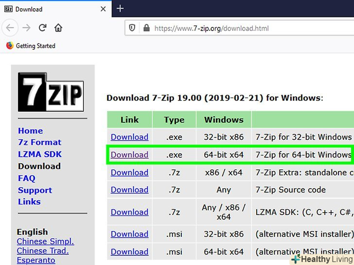The width and height of the screenshot is (354, 265).
Task: Go to the browser home page icon
Action: (58, 28)
